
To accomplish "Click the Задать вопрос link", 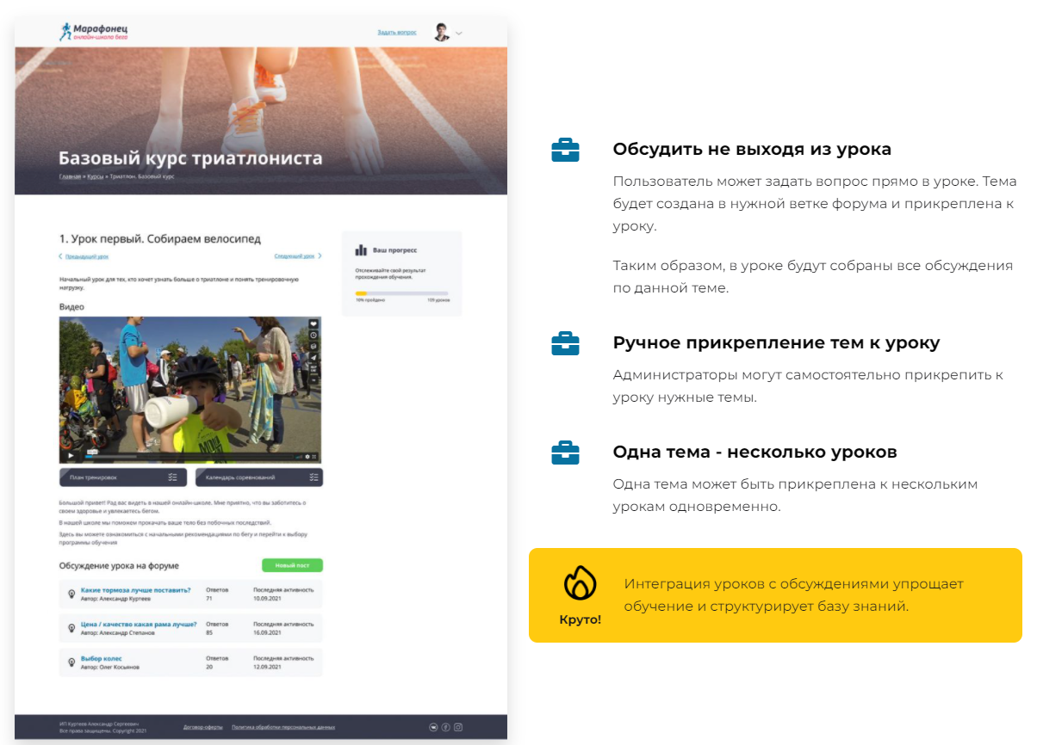I will 396,33.
